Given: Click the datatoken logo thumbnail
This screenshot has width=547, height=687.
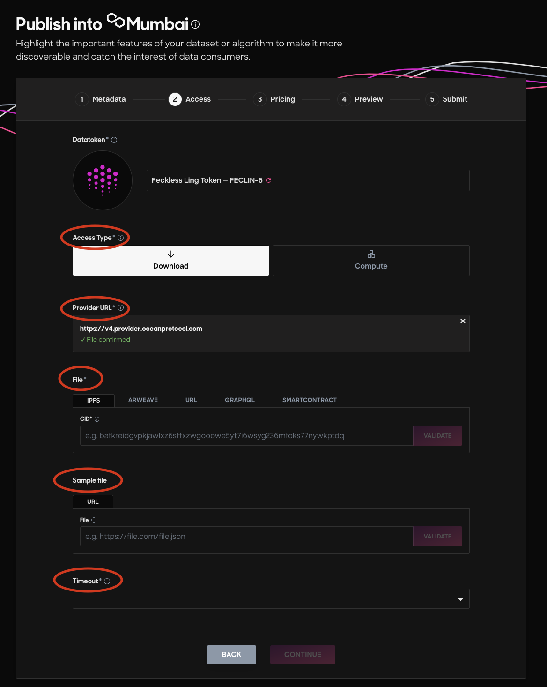Looking at the screenshot, I should pyautogui.click(x=103, y=180).
